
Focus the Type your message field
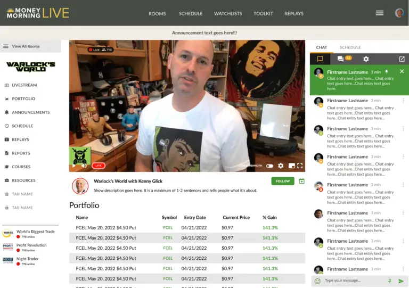click(354, 281)
